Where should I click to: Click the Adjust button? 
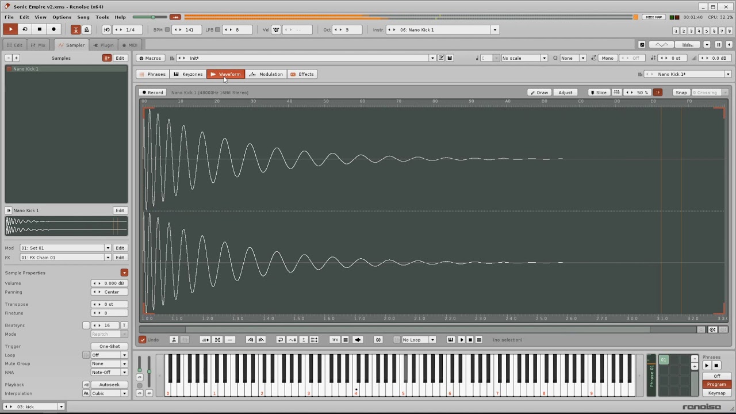click(565, 93)
